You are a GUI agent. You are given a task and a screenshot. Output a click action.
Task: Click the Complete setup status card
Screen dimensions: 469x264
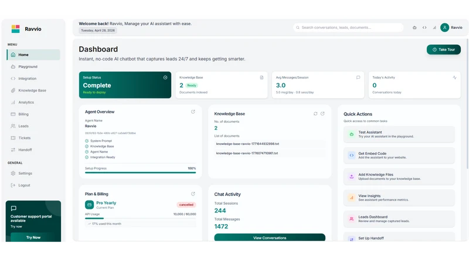(125, 84)
